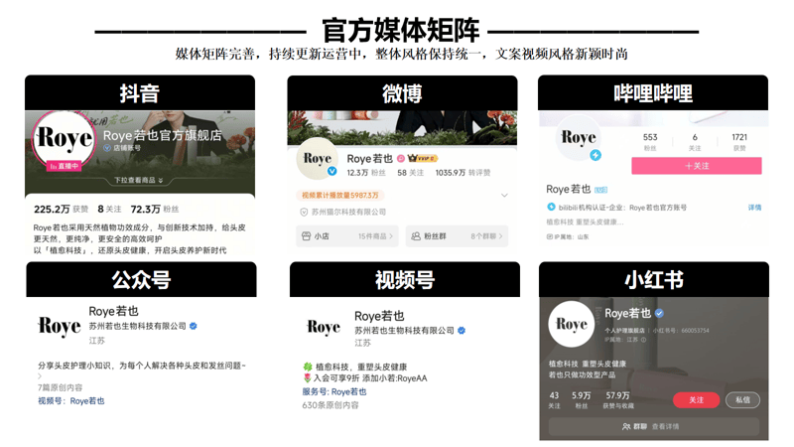Open the Bilibili Roye avatar with lightning badge

(x=578, y=140)
